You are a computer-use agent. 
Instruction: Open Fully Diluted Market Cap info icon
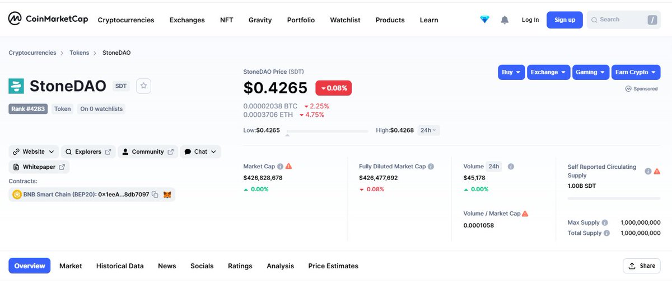(431, 167)
